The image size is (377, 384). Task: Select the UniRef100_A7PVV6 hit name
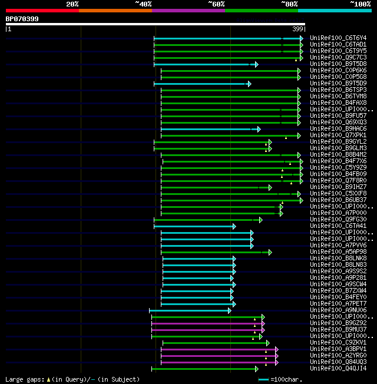(338, 245)
